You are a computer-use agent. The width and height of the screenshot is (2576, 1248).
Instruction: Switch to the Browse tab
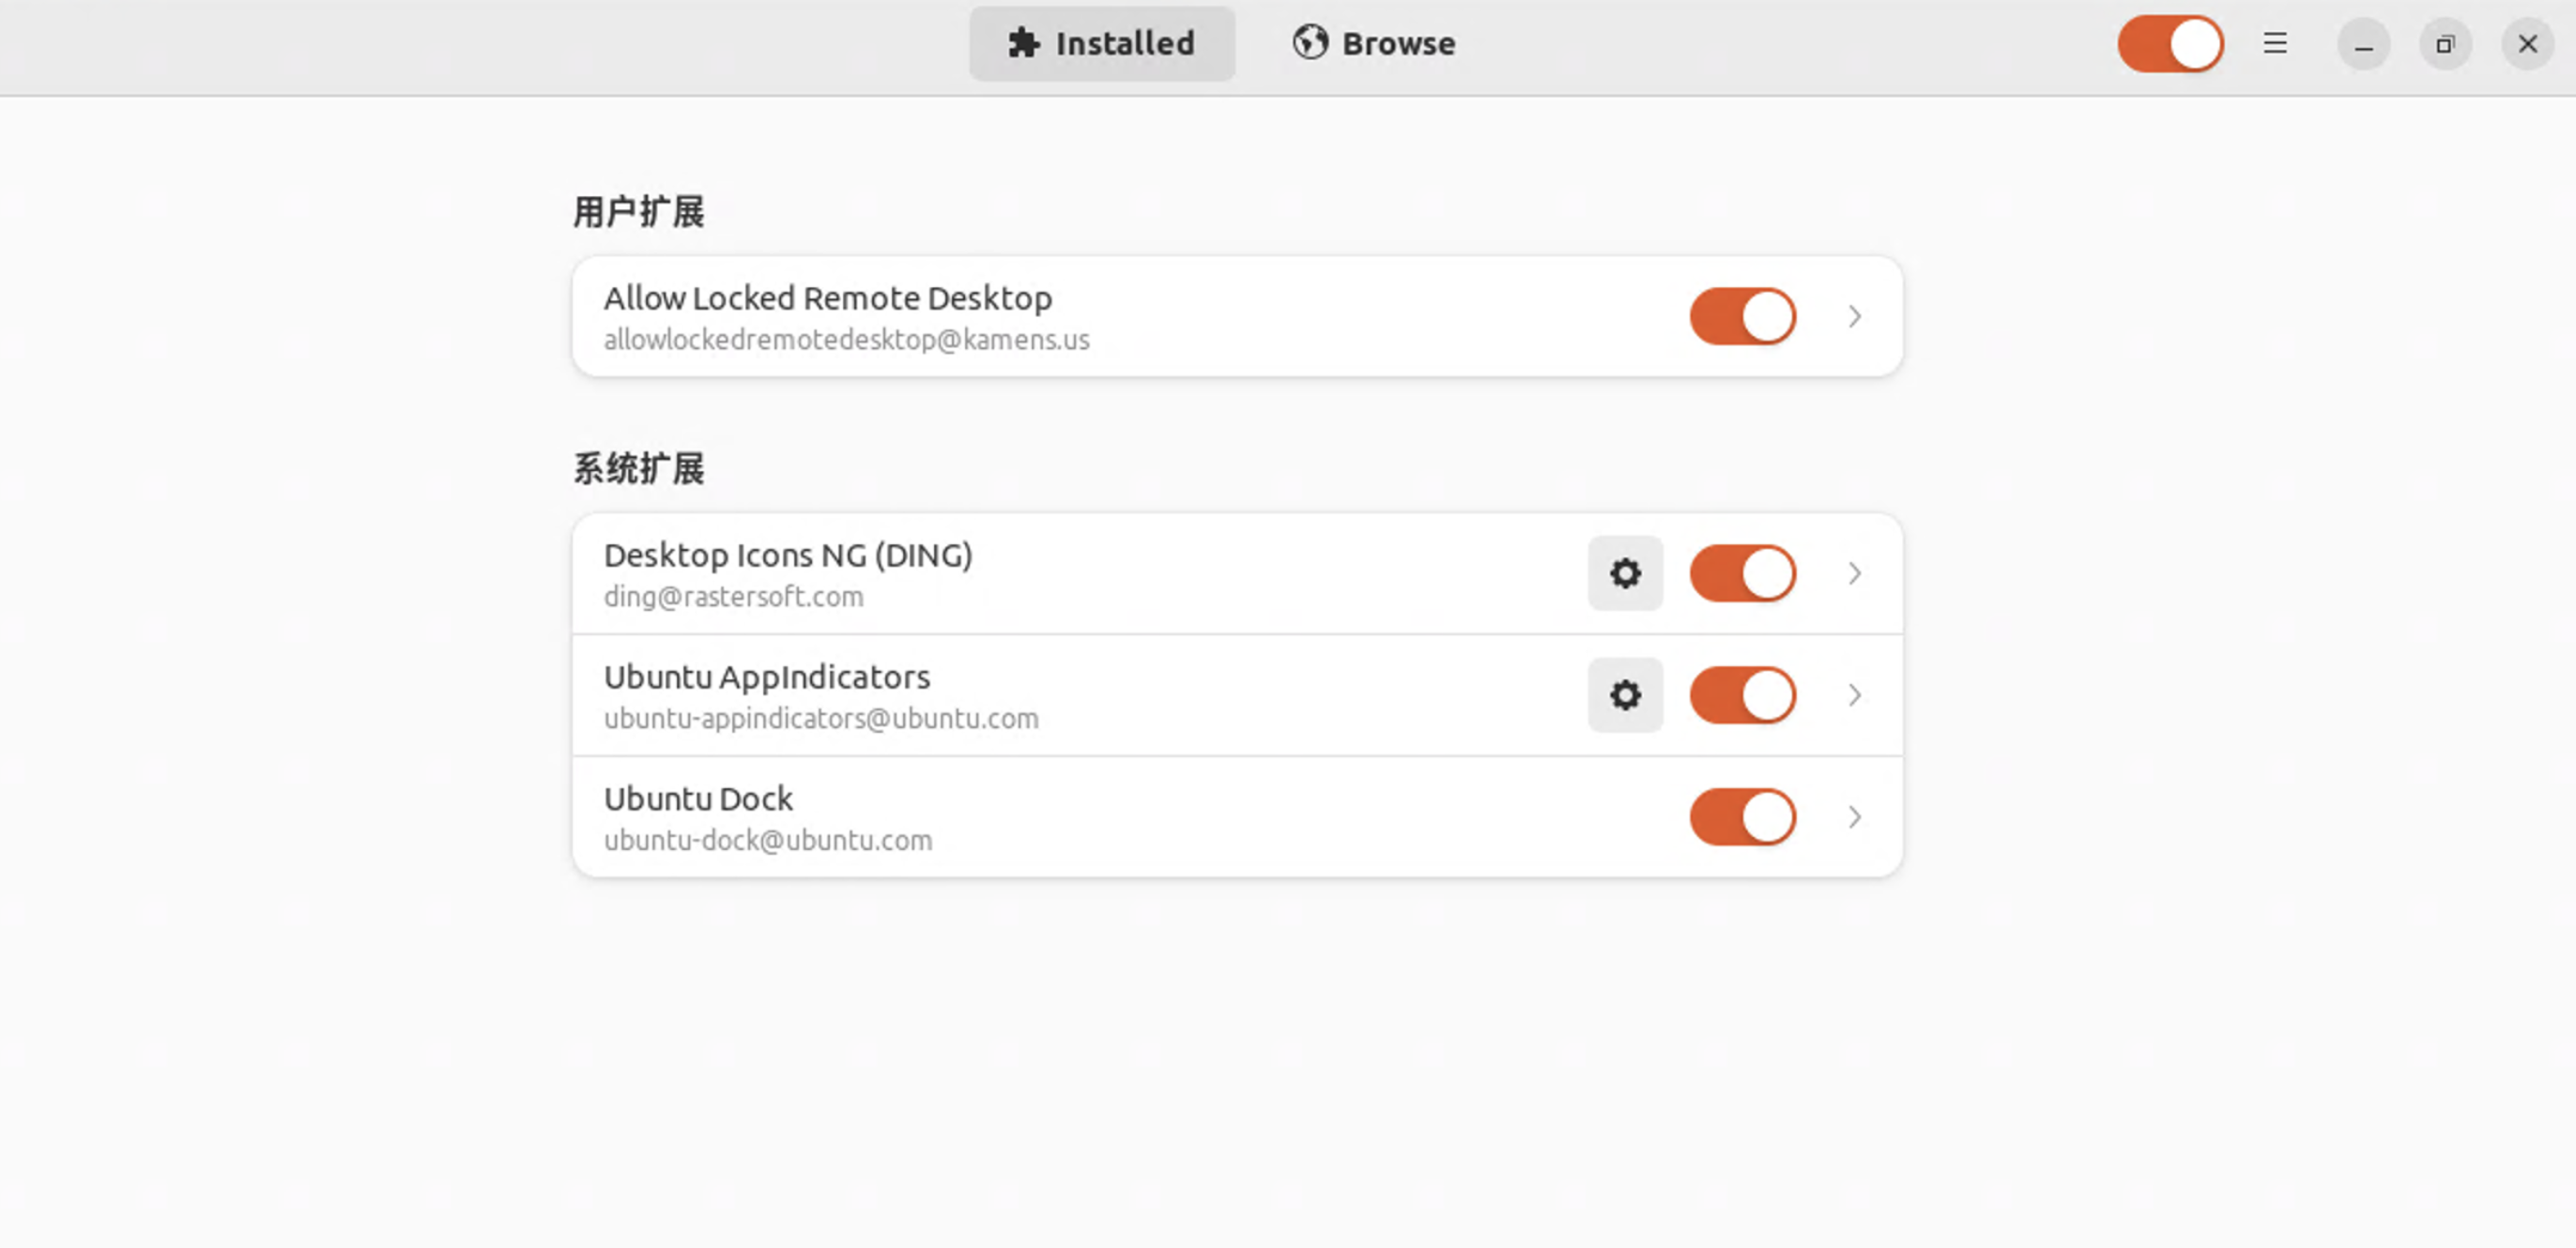1374,44
